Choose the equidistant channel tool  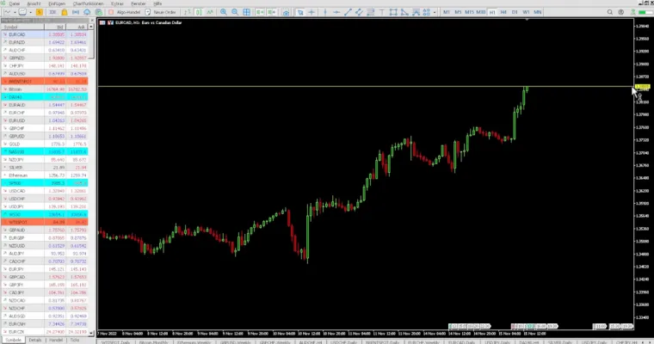(x=359, y=12)
